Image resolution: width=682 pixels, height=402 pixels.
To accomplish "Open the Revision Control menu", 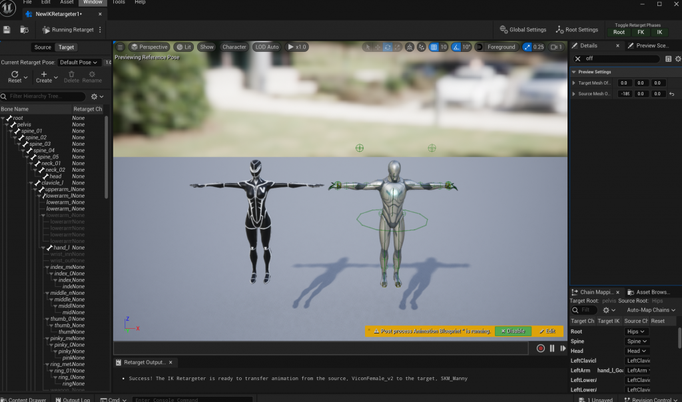I will [651, 399].
